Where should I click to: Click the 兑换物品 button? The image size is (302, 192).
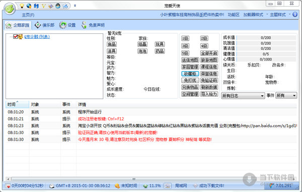pyautogui.click(x=190, y=87)
